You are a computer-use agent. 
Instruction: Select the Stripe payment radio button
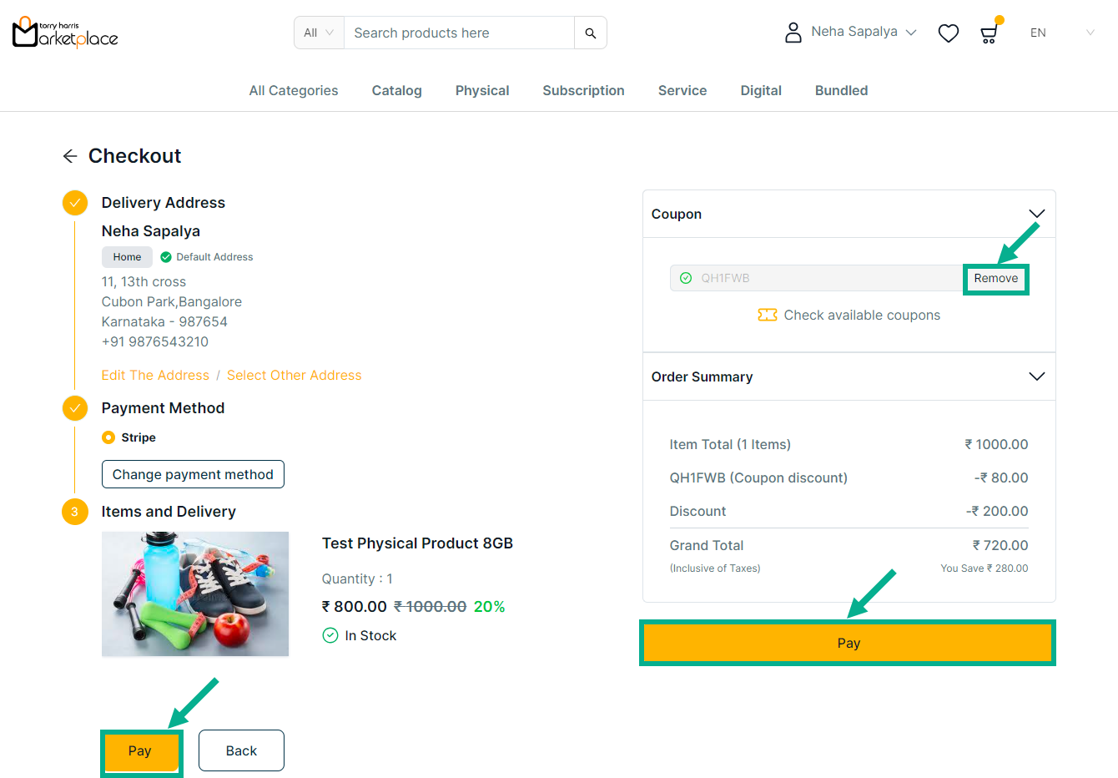tap(108, 437)
